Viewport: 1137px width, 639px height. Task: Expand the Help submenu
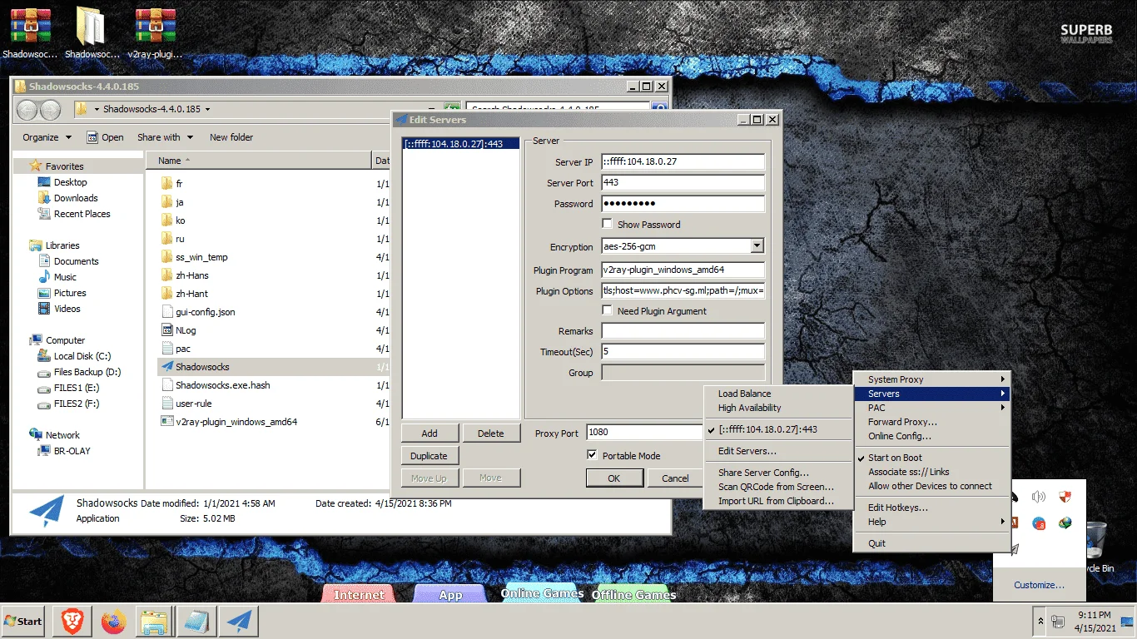tap(931, 522)
